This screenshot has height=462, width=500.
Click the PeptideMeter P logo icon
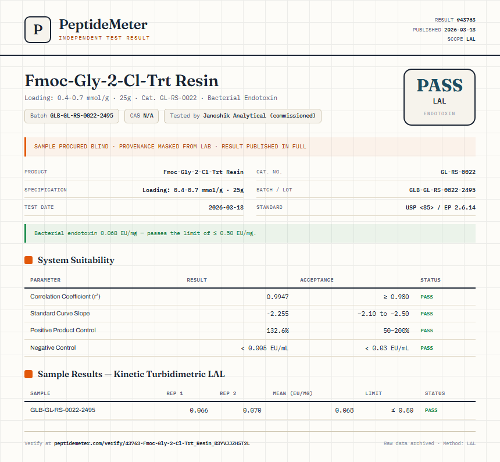(x=38, y=30)
